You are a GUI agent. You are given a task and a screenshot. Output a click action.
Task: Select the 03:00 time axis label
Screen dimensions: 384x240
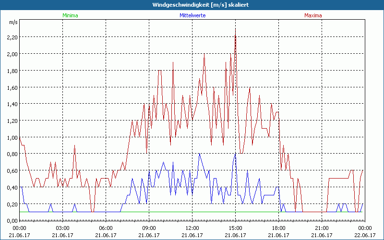pyautogui.click(x=62, y=228)
